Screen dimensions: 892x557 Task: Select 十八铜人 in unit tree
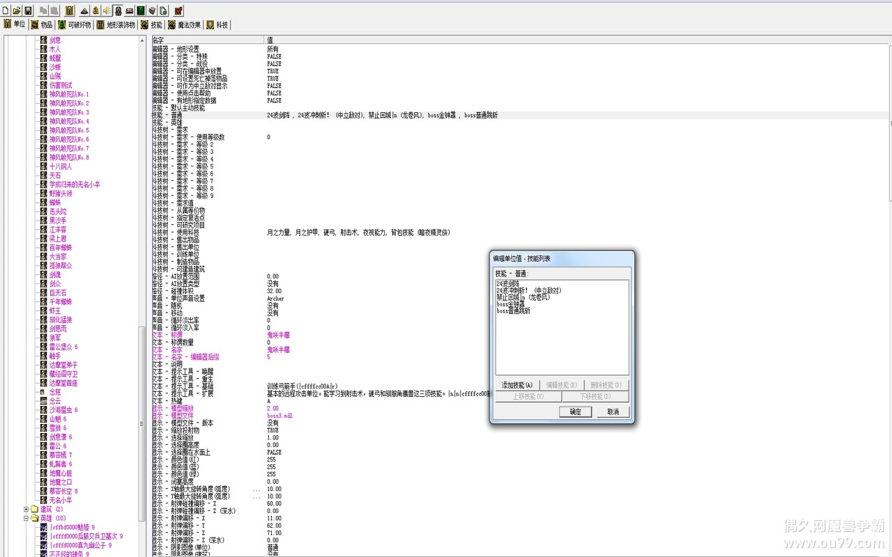[x=61, y=166]
